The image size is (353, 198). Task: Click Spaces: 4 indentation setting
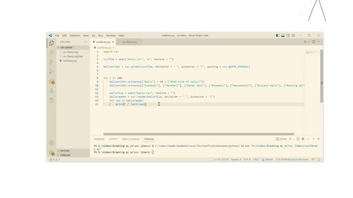click(236, 159)
